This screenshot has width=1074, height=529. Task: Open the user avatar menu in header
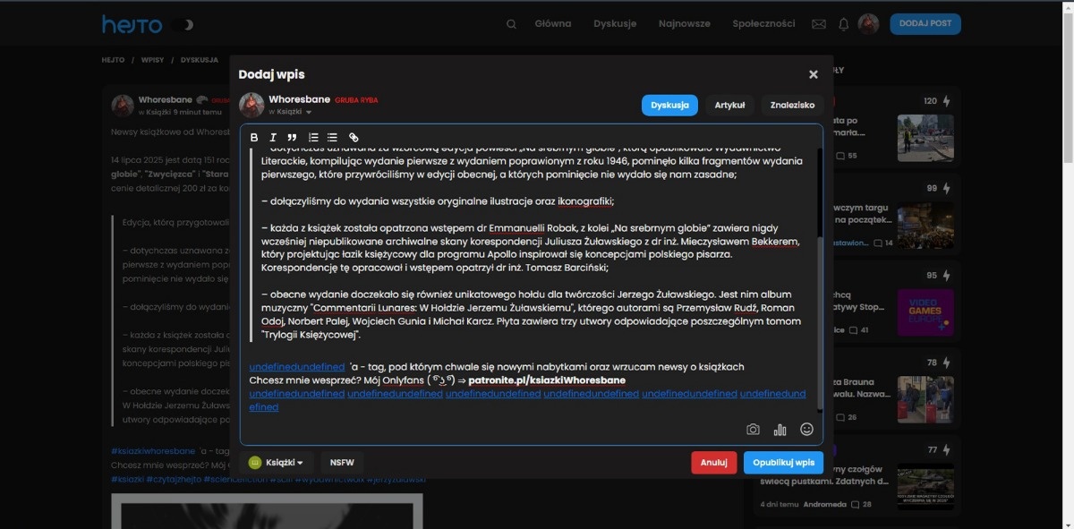(x=868, y=24)
